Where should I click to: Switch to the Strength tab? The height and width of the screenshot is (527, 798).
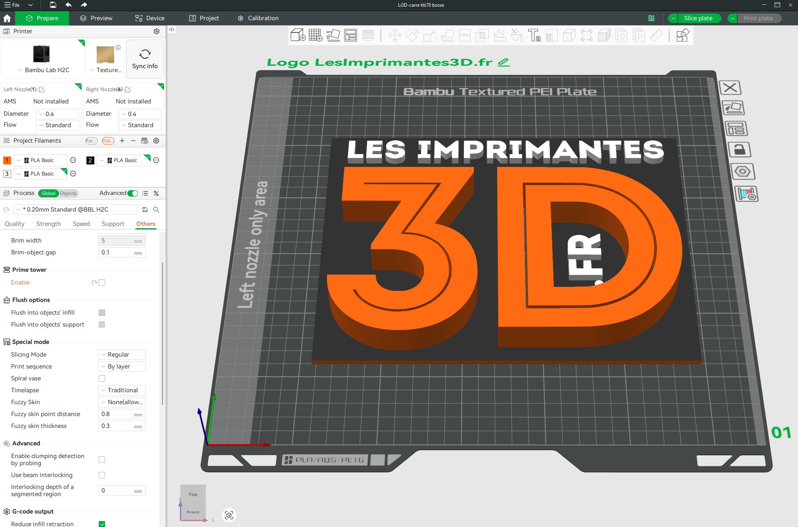click(48, 224)
